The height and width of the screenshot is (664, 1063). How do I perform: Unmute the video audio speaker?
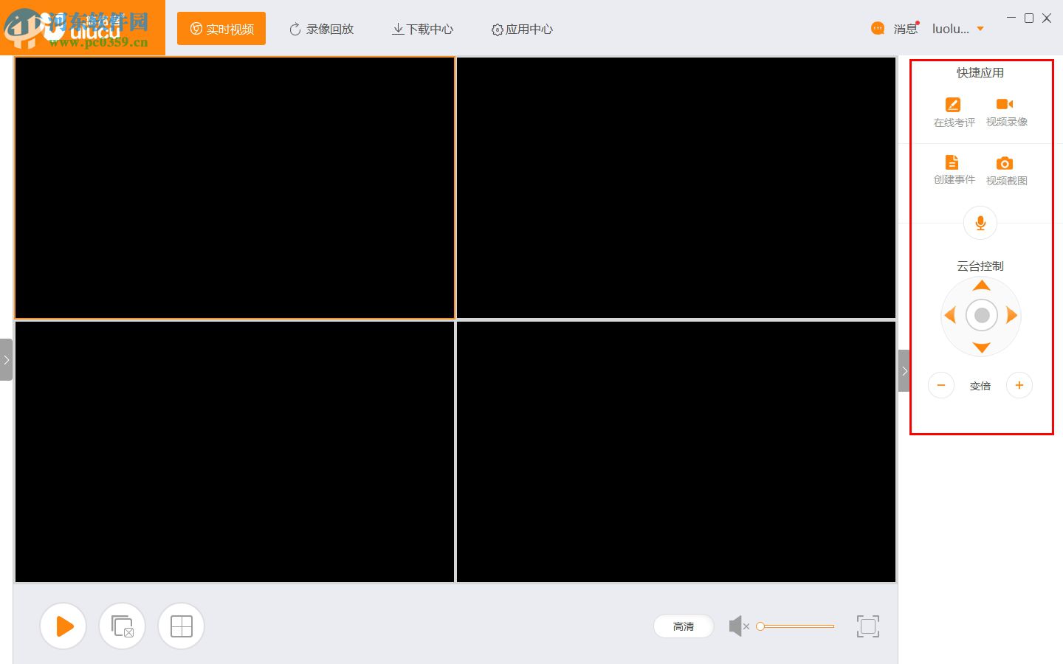(x=737, y=626)
